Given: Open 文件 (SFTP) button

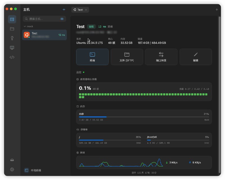Looking at the screenshot, I should coord(127,57).
